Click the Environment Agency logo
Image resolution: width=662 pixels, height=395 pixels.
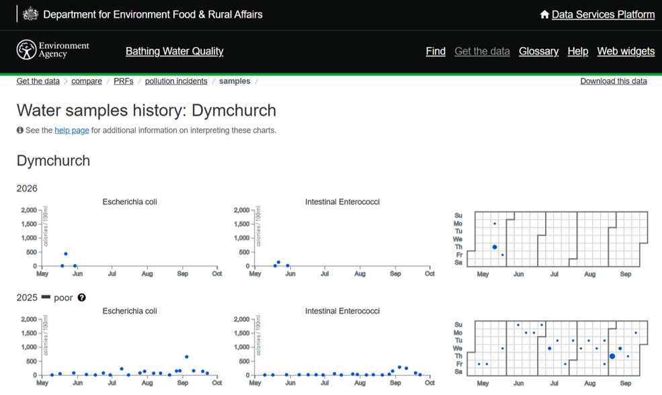(x=53, y=50)
